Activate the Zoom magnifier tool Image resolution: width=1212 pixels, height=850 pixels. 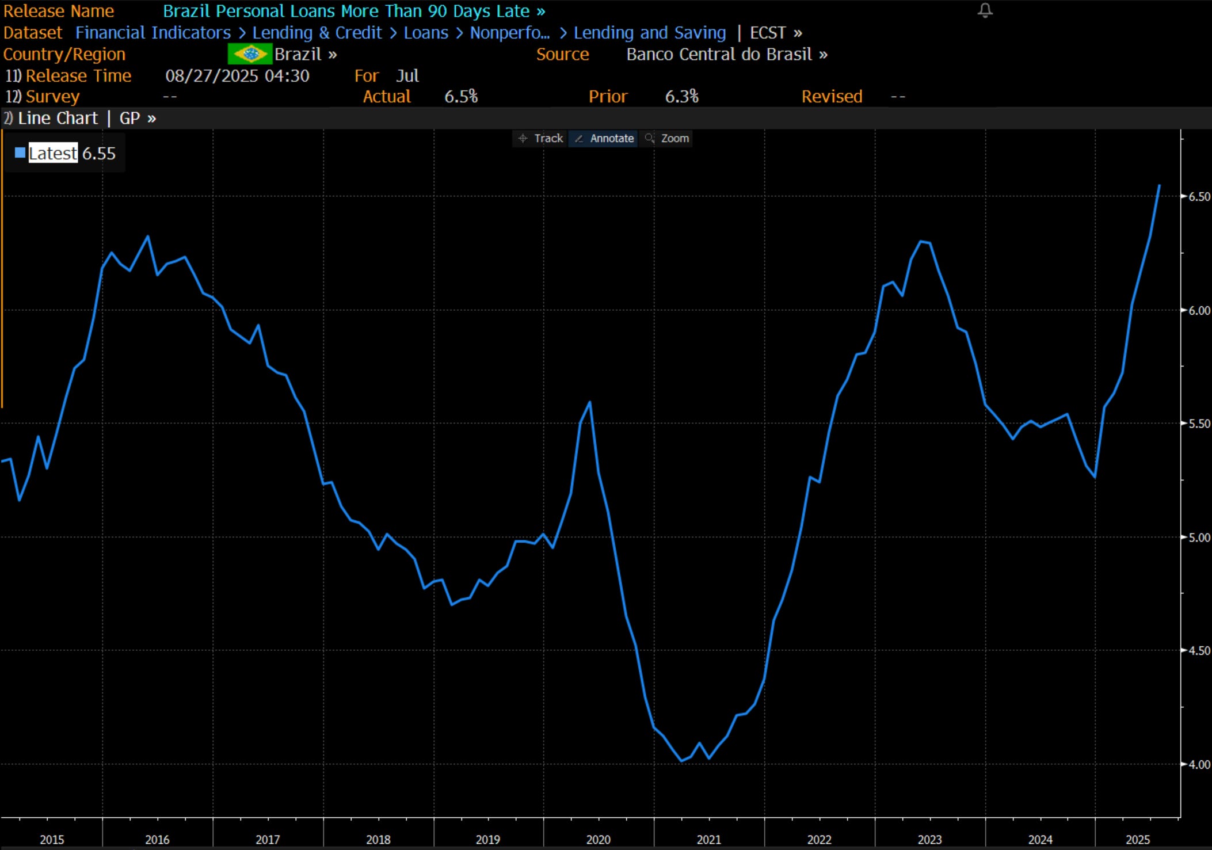pyautogui.click(x=666, y=138)
